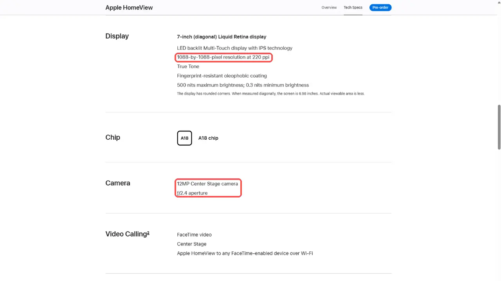Click the rounded corners footnote text

click(271, 94)
